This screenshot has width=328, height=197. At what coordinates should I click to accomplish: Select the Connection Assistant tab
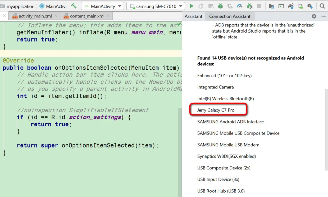[x=230, y=16]
